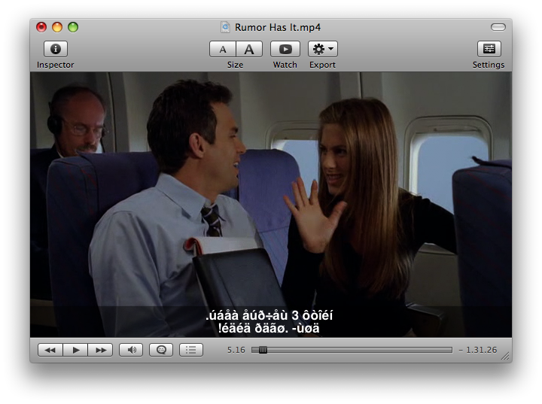Click the elapsed time 5.16
542x404 pixels.
pyautogui.click(x=236, y=350)
